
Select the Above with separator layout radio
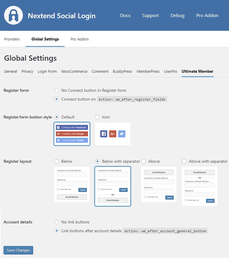pyautogui.click(x=184, y=161)
